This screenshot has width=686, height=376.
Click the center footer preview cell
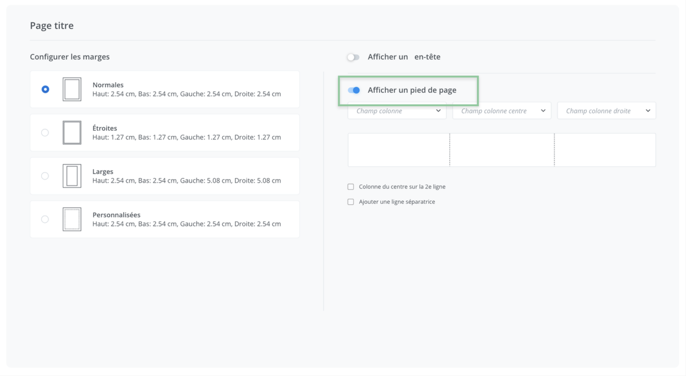tap(502, 150)
